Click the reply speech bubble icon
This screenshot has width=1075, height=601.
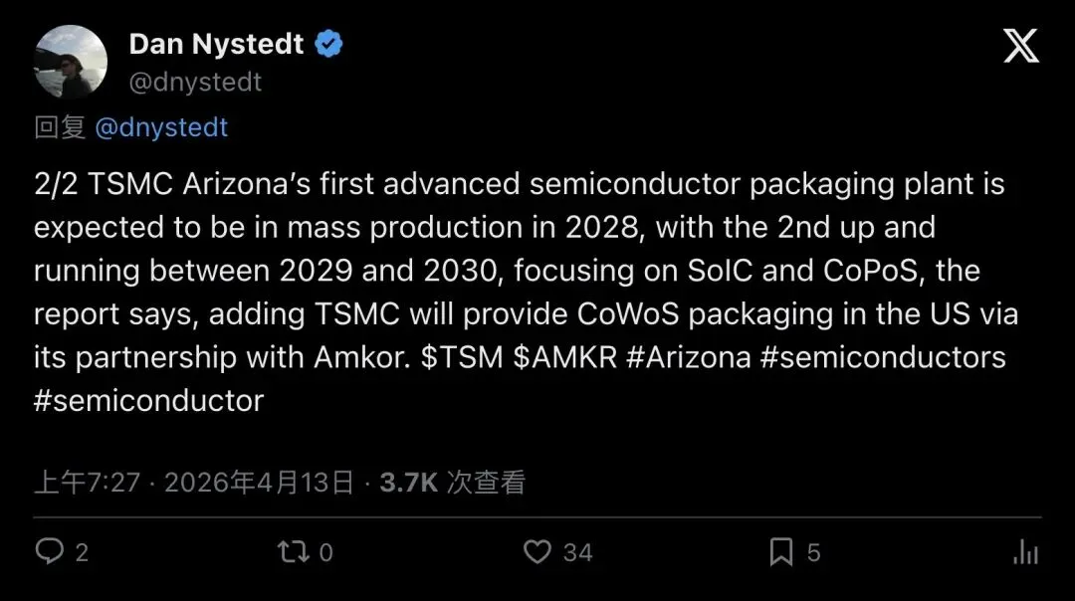pos(49,551)
